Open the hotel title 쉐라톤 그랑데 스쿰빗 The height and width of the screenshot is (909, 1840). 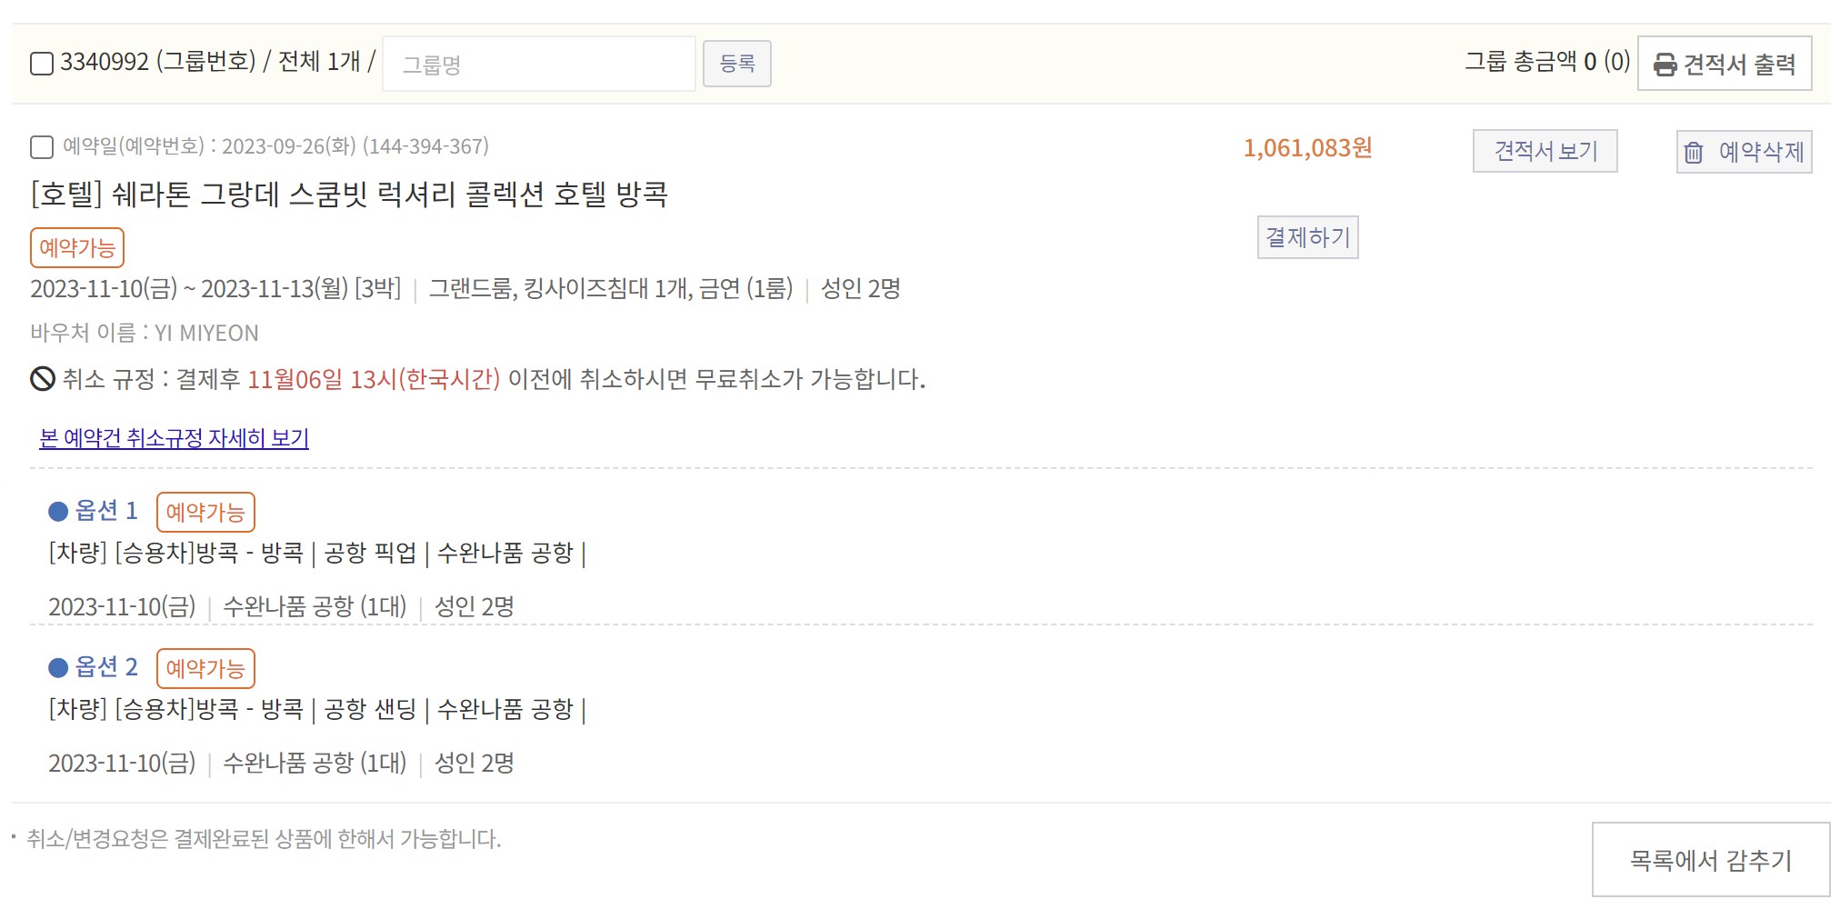349,195
